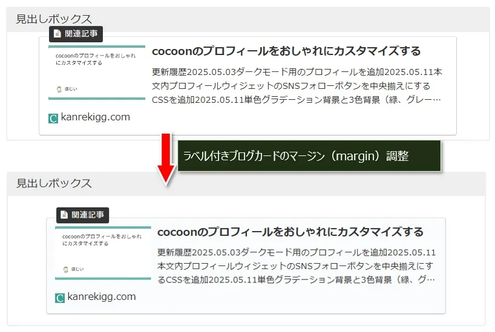Click the author avatar in the second card thumbnail
This screenshot has height=332, width=495.
click(65, 269)
